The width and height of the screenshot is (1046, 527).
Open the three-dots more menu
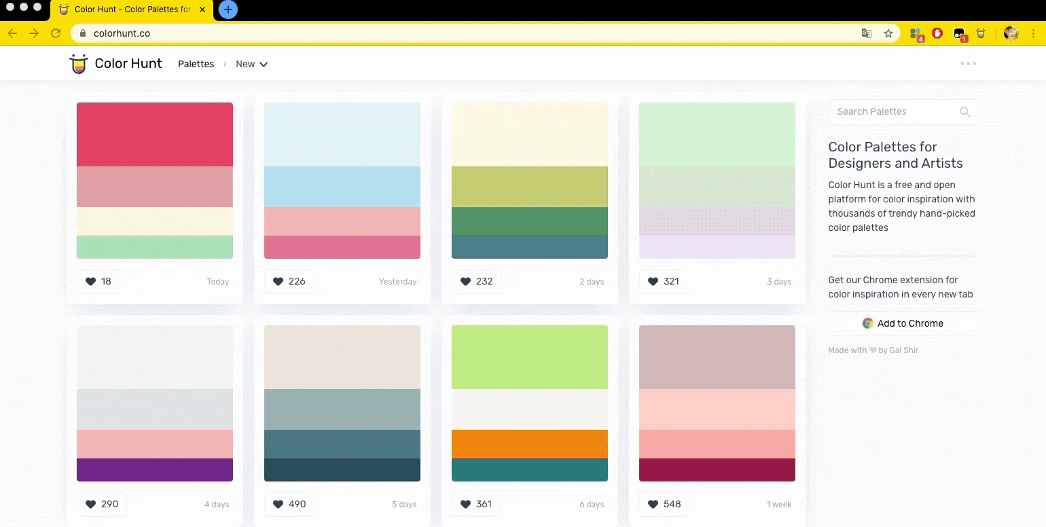tap(968, 64)
